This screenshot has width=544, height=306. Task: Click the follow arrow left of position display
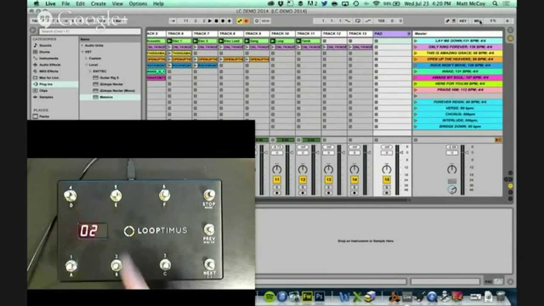pos(173,21)
